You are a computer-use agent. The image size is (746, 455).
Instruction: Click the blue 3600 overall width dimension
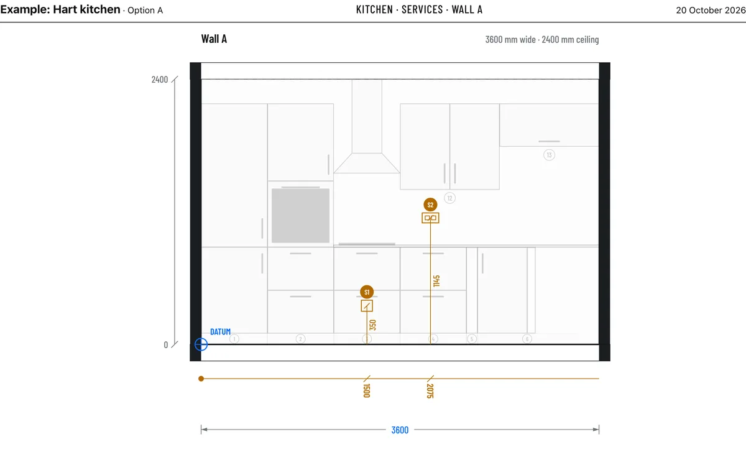[400, 430]
